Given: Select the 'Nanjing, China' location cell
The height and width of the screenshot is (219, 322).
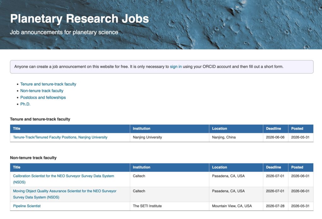Looking at the screenshot, I should tap(236, 137).
